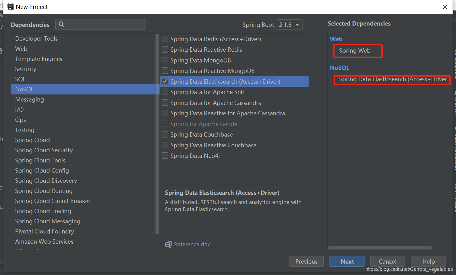Select I/O category

[83, 110]
